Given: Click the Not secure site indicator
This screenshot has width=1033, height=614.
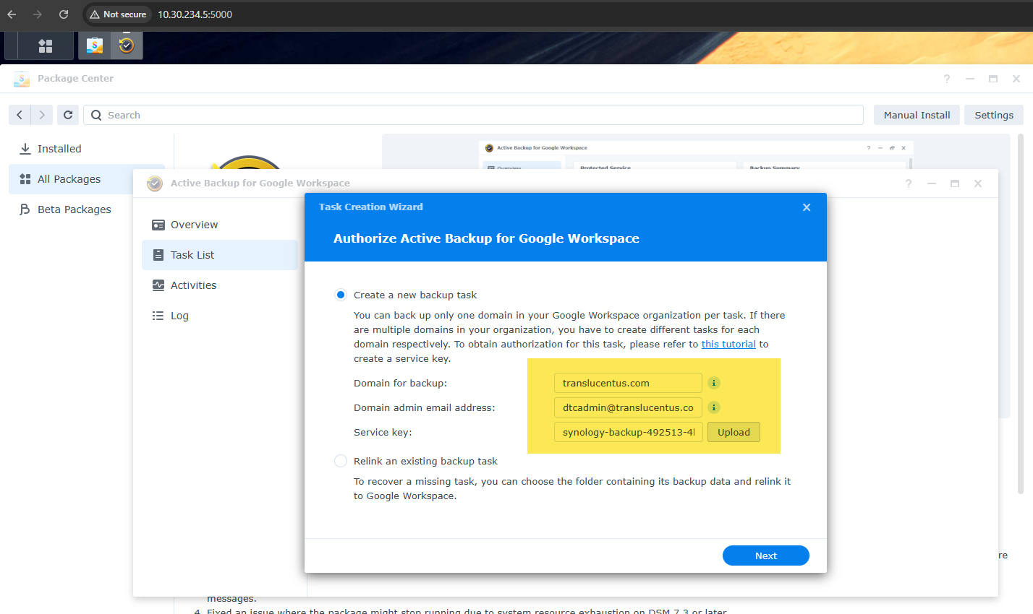Looking at the screenshot, I should coord(118,14).
